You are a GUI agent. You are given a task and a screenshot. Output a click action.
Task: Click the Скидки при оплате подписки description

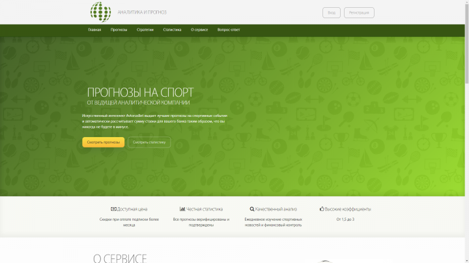click(x=129, y=222)
